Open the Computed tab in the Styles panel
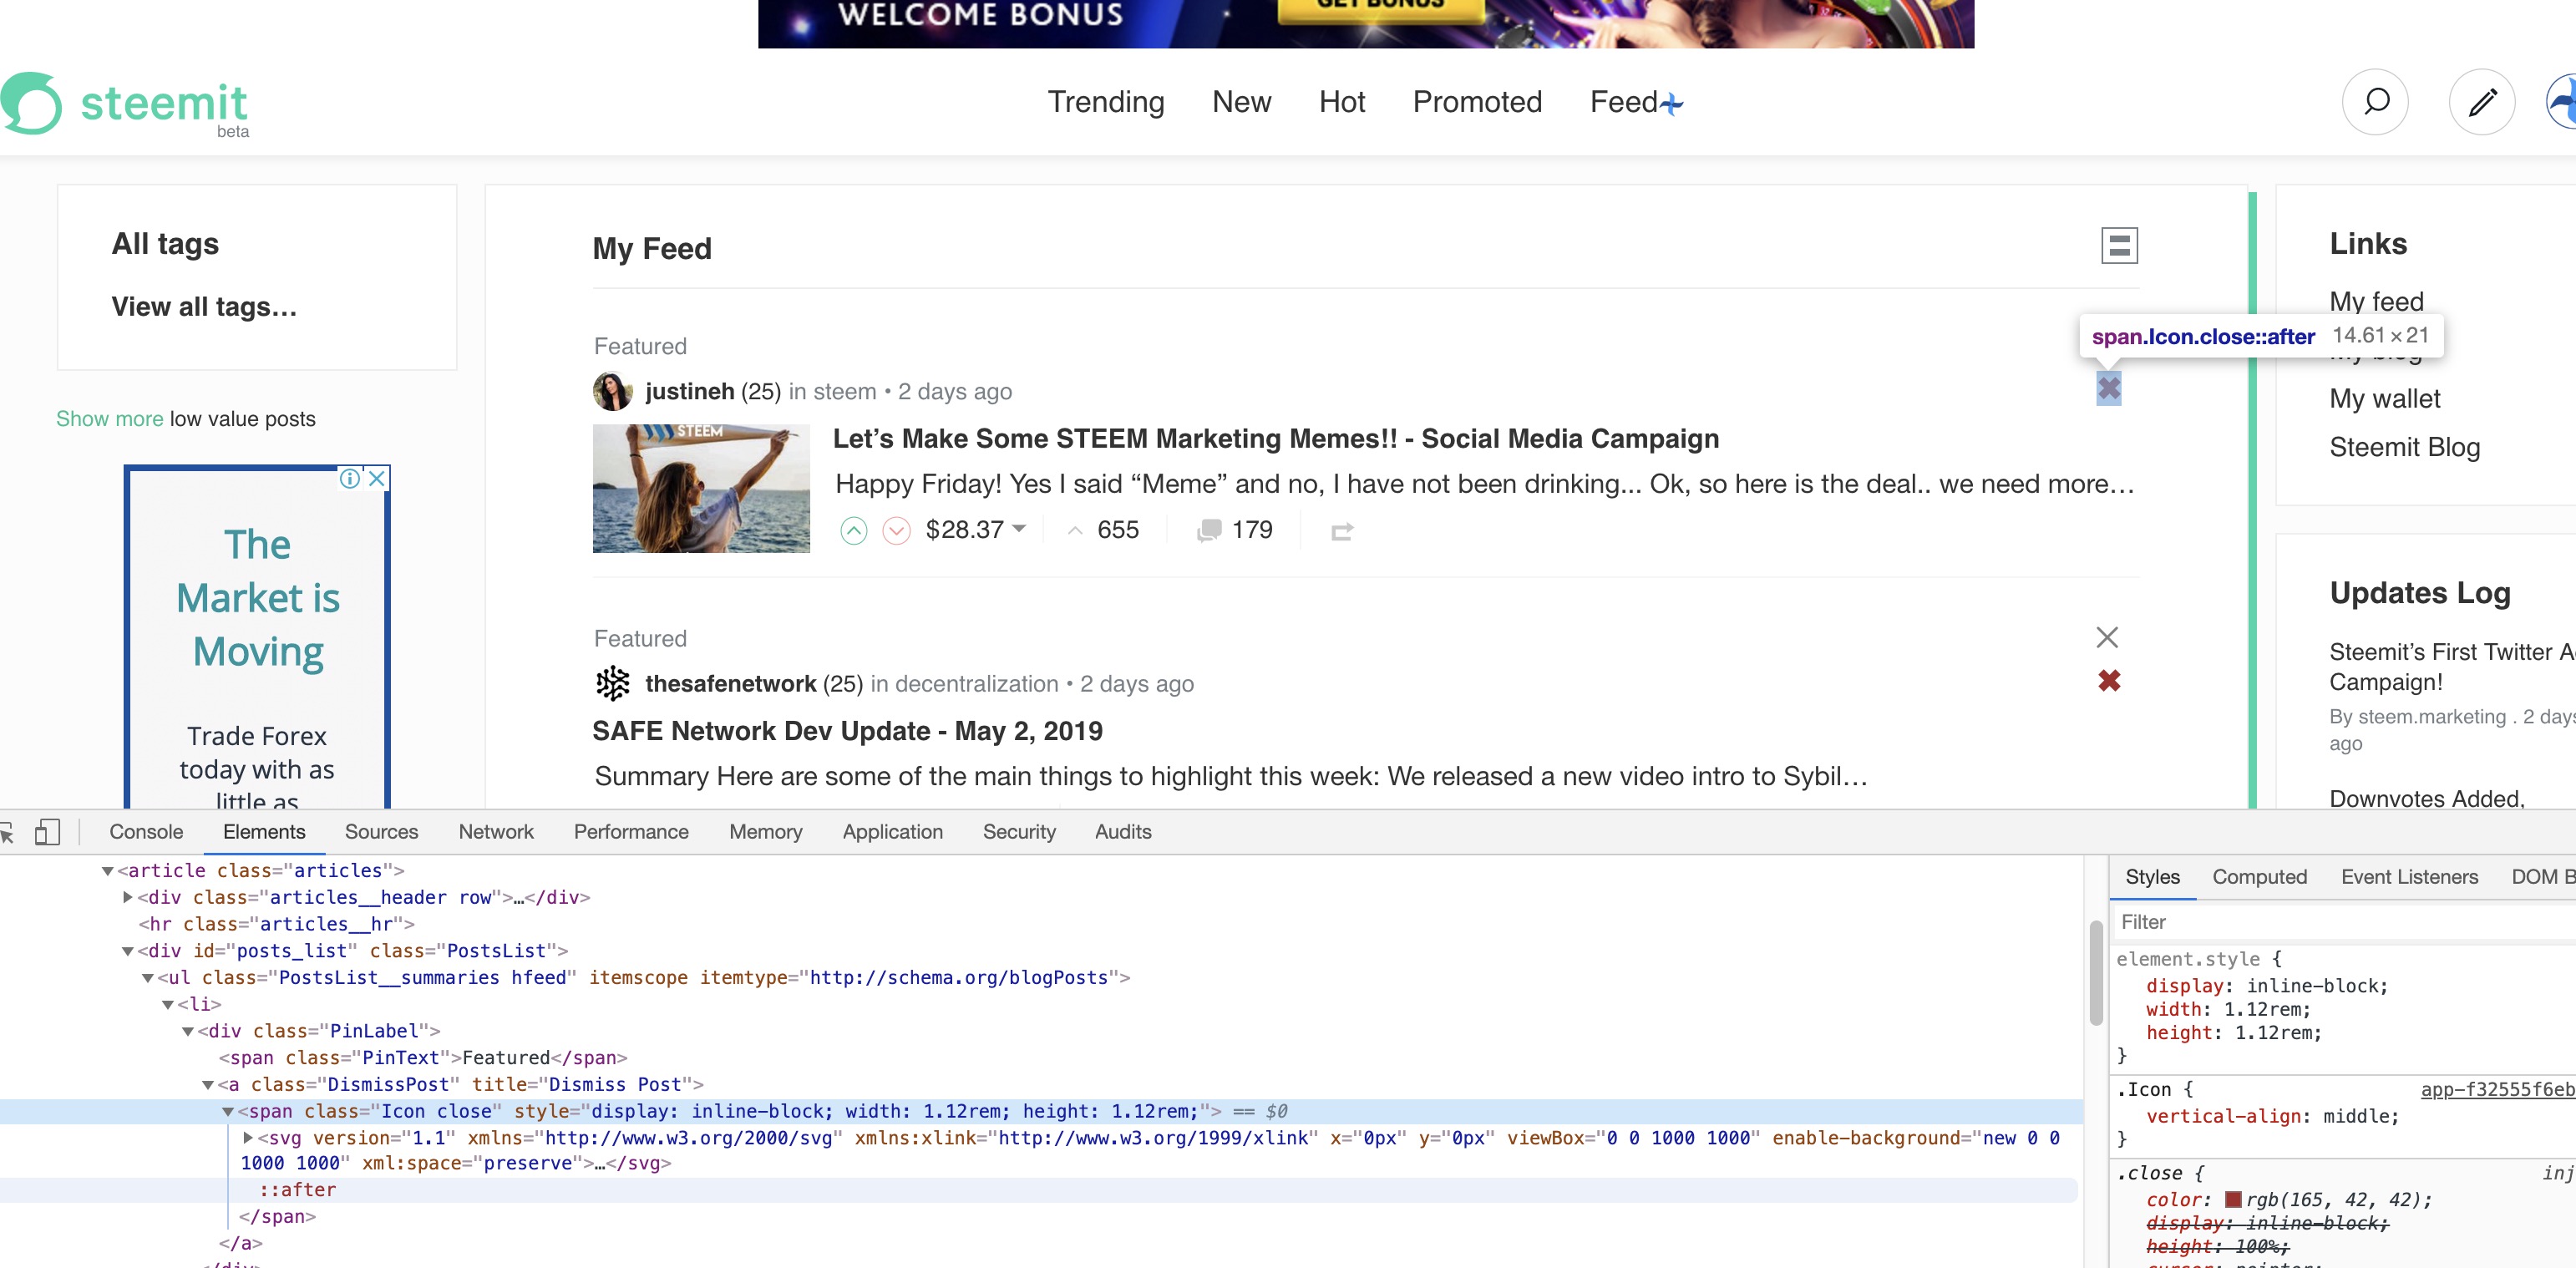The image size is (2576, 1268). pos(2261,876)
